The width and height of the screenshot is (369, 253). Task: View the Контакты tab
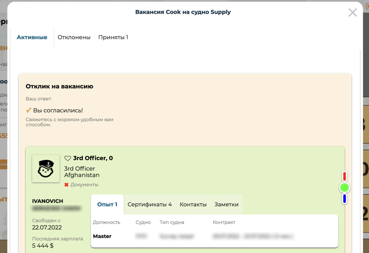[x=193, y=204]
